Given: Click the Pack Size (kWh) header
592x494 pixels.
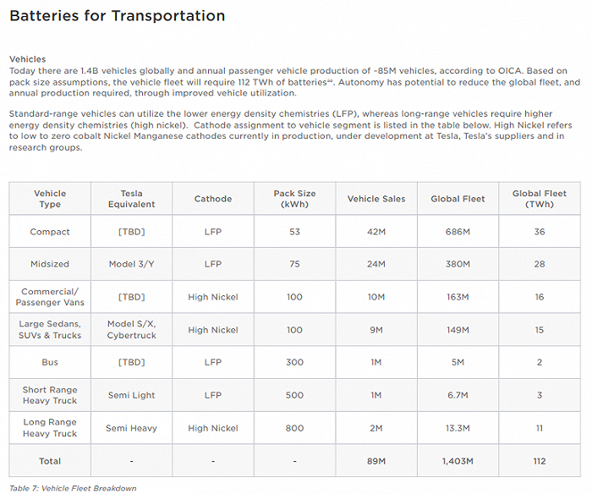Looking at the screenshot, I should [x=294, y=199].
